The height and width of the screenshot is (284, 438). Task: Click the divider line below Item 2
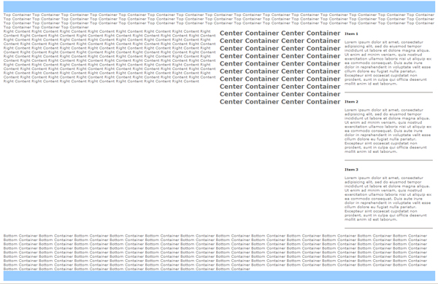388,160
